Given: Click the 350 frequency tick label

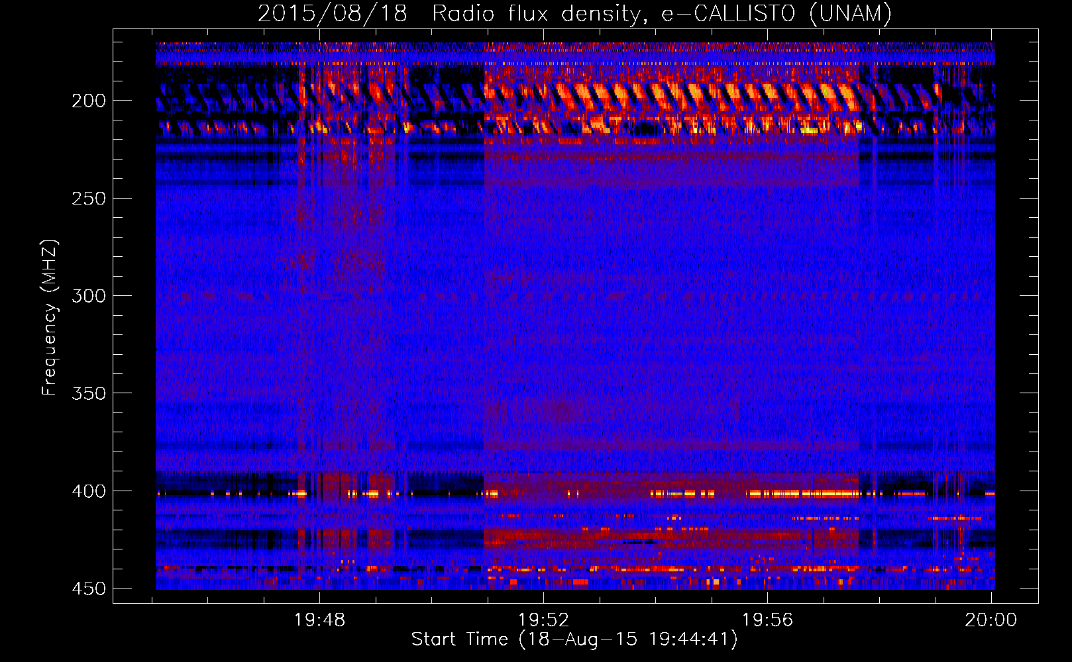Looking at the screenshot, I should tap(89, 393).
